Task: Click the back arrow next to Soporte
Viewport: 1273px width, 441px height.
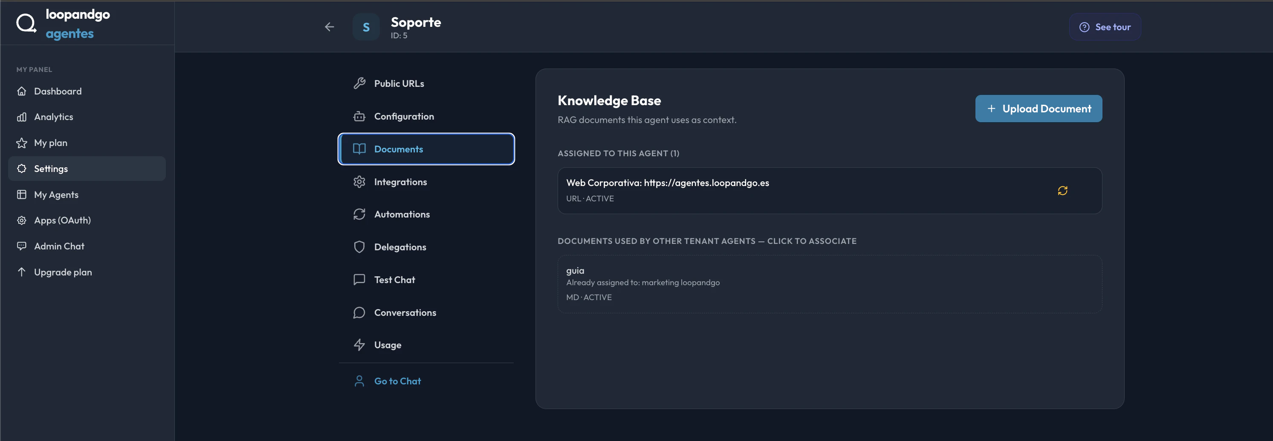Action: [x=329, y=27]
